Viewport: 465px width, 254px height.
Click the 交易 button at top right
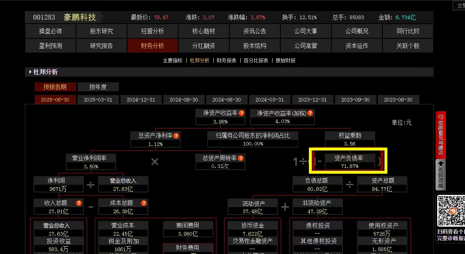460,6
